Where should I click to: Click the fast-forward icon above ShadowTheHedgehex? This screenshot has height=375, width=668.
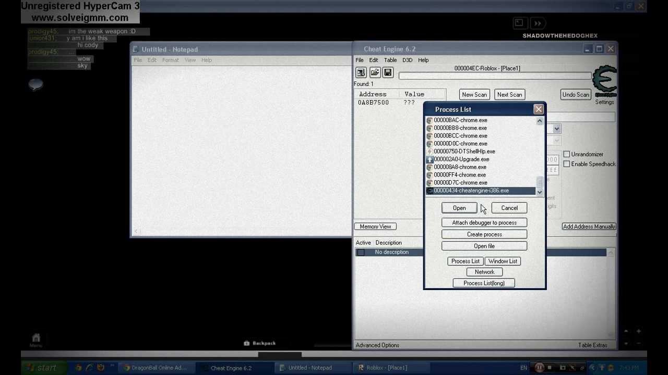[x=538, y=23]
